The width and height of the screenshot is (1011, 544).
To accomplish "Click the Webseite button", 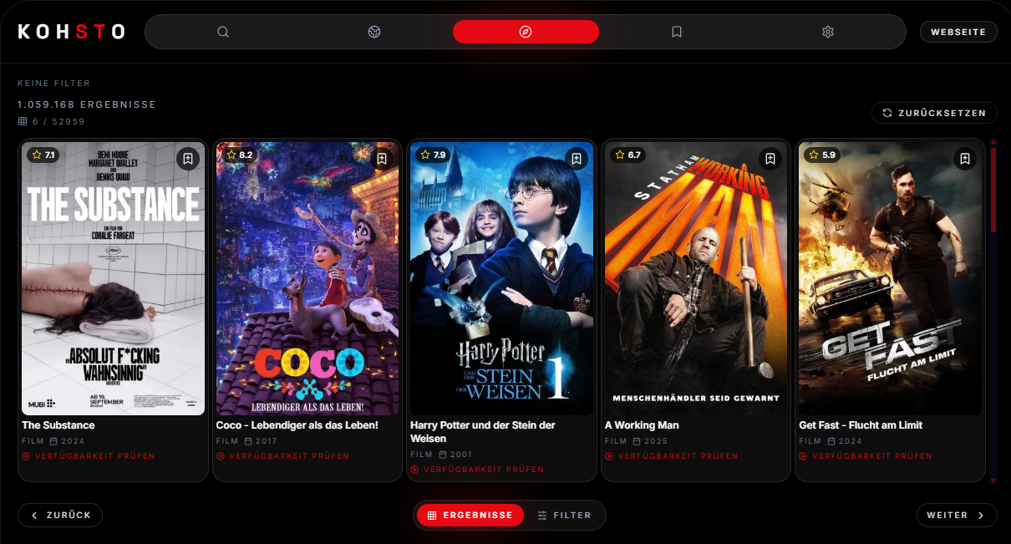I will coord(958,32).
